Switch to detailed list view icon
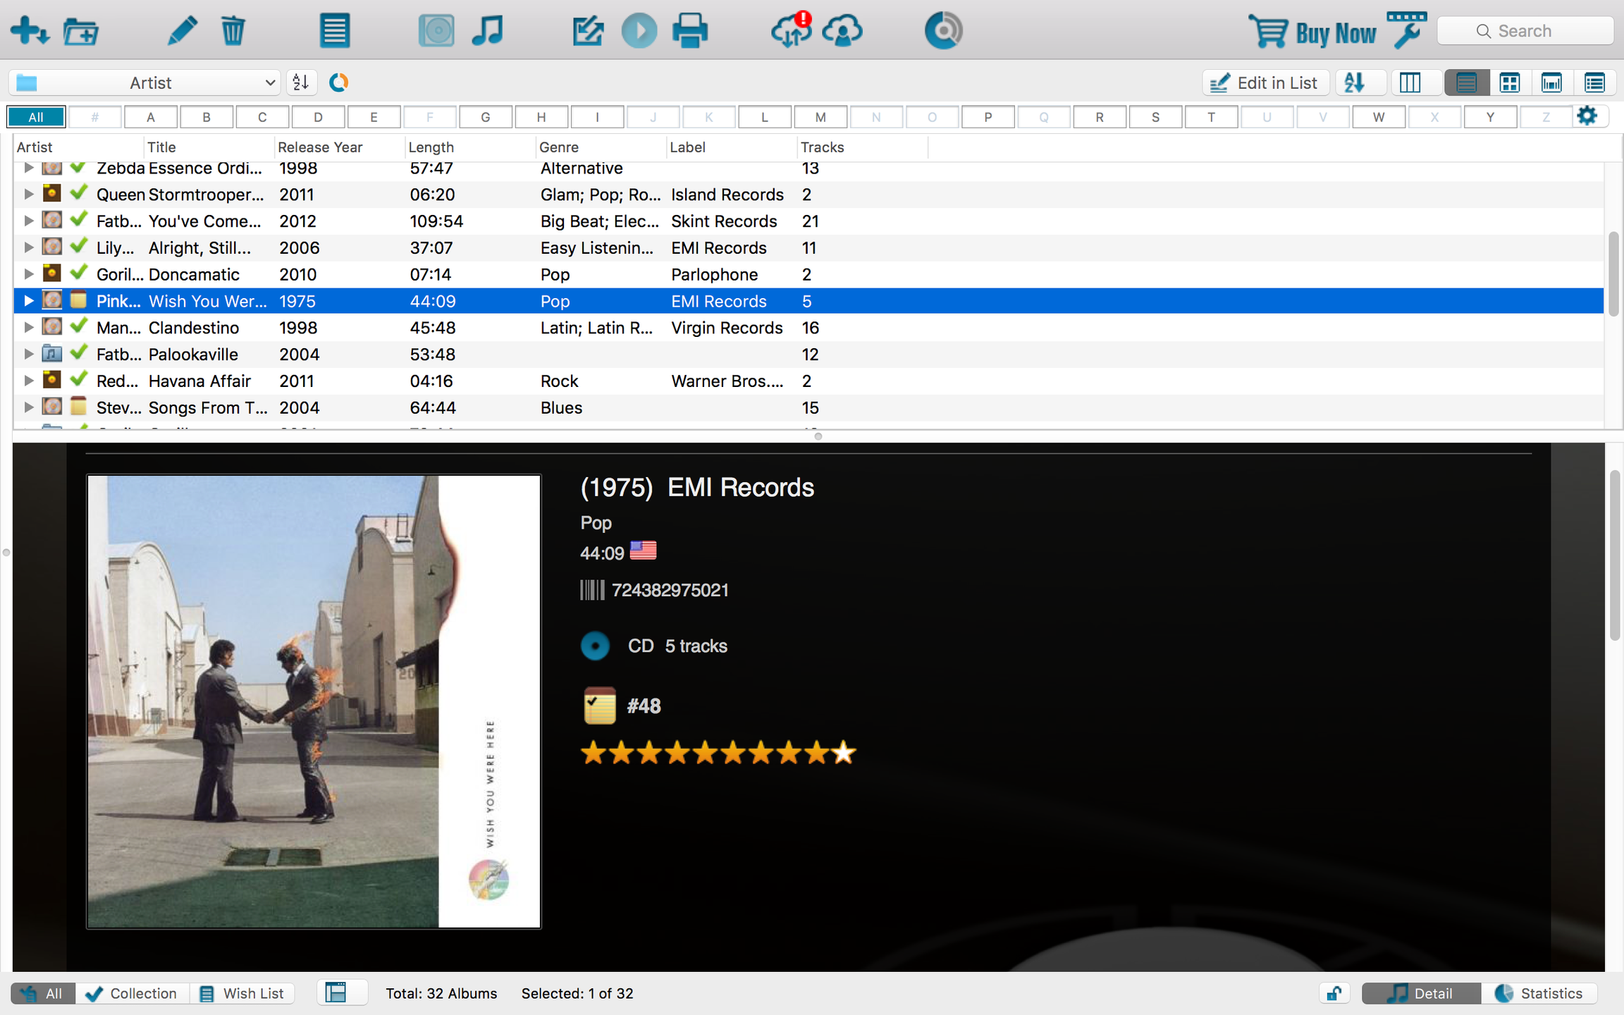Image resolution: width=1624 pixels, height=1015 pixels. click(1594, 82)
